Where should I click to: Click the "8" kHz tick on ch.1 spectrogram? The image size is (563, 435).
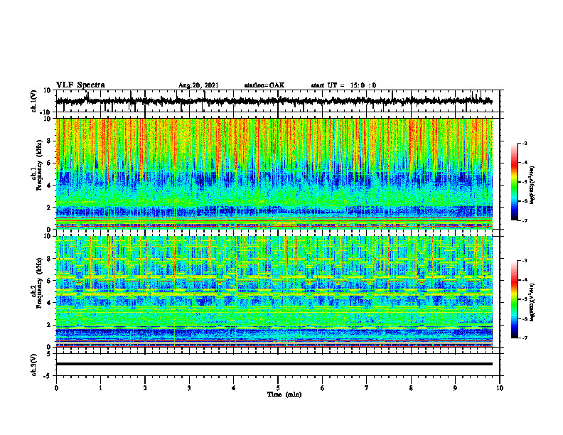(50, 141)
